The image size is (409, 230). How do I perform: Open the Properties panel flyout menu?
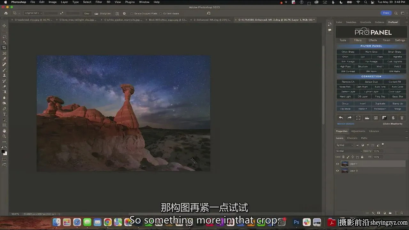point(406,131)
